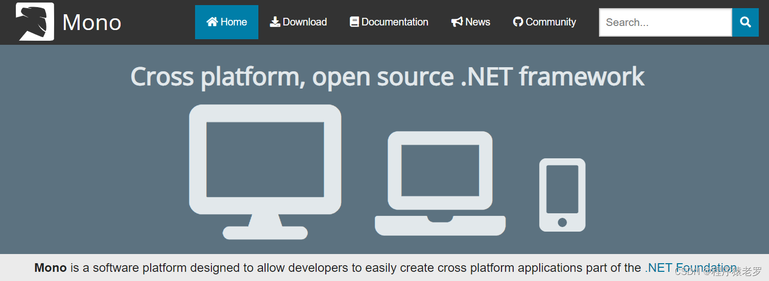This screenshot has width=769, height=281.
Task: Focus the Search input field
Action: pos(665,22)
